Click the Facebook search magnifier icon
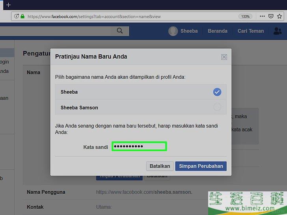 tap(120, 31)
